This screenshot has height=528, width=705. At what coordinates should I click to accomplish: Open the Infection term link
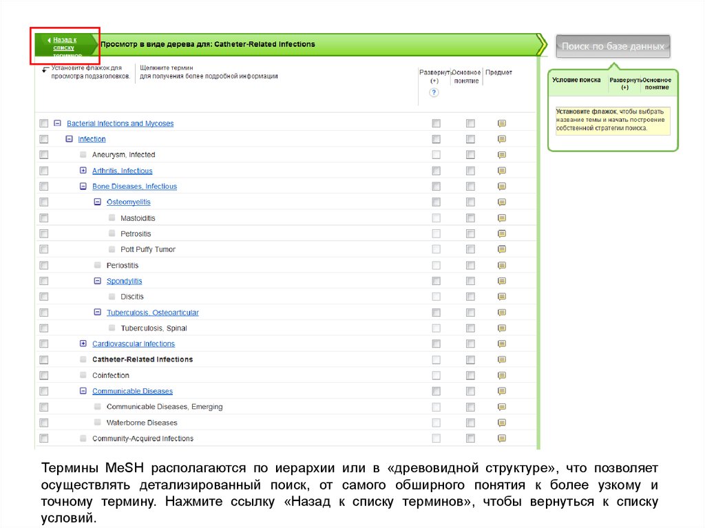tap(92, 139)
